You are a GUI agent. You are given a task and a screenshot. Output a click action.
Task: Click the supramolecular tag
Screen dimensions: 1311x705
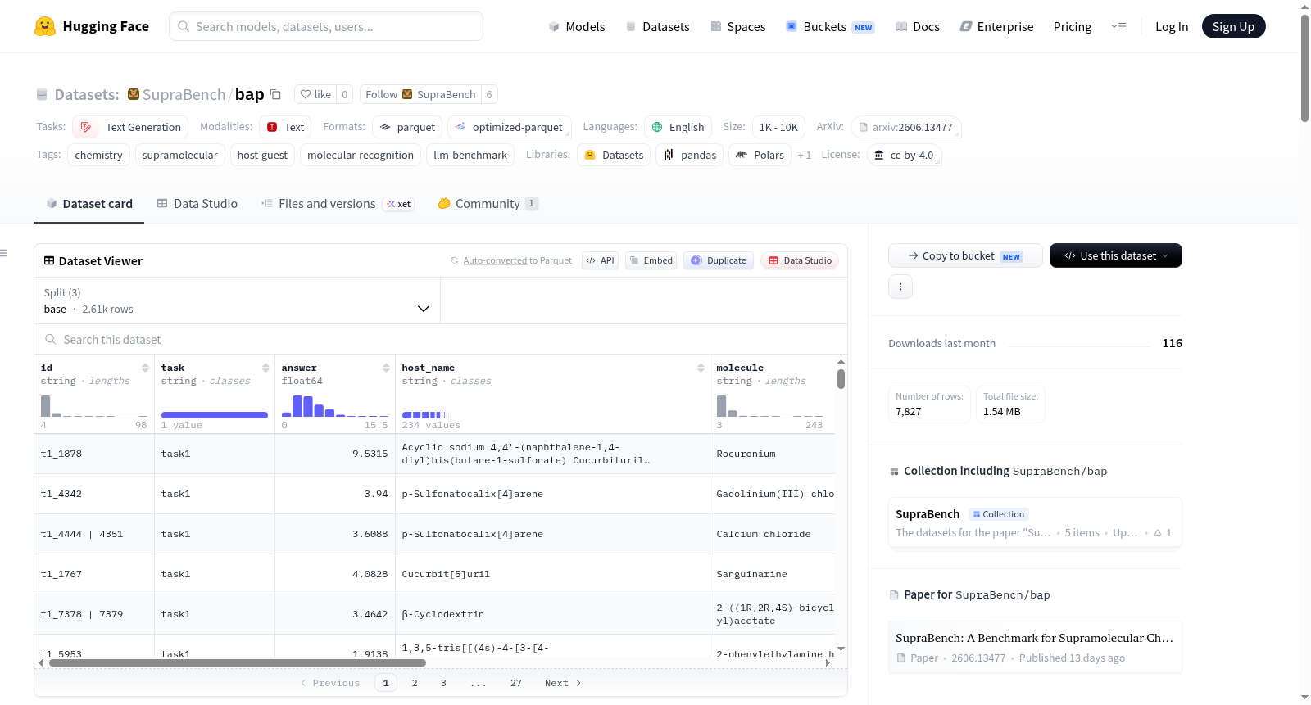coord(179,155)
